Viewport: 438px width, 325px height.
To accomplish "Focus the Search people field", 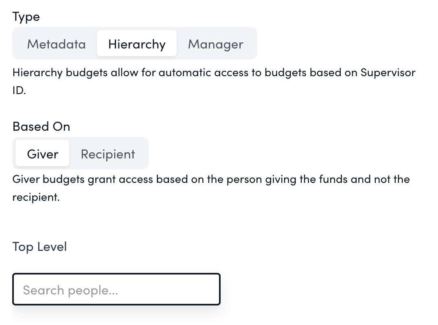I will pyautogui.click(x=116, y=290).
